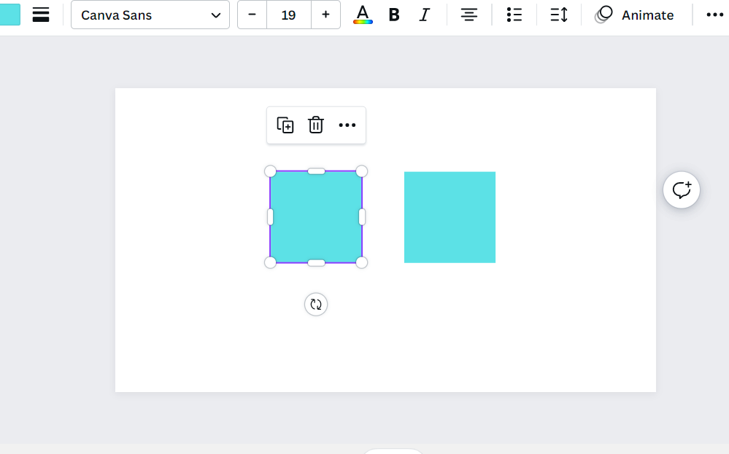Screen dimensions: 729x454
Task: Open the text color picker
Action: point(363,15)
